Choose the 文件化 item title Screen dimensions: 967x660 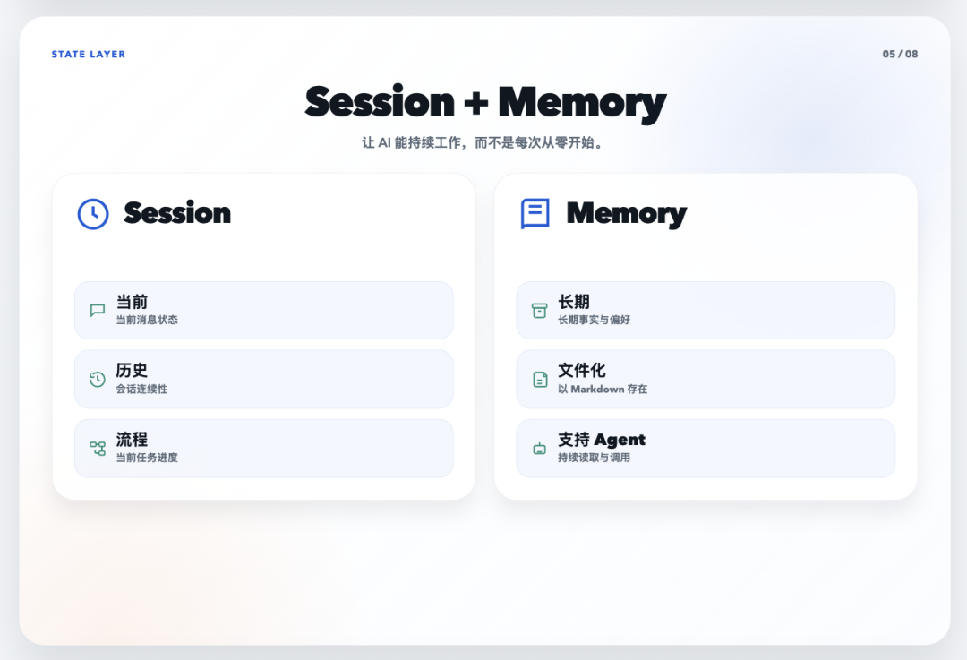click(x=582, y=371)
